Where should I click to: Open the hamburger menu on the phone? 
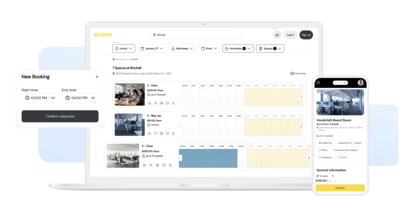pyautogui.click(x=318, y=83)
